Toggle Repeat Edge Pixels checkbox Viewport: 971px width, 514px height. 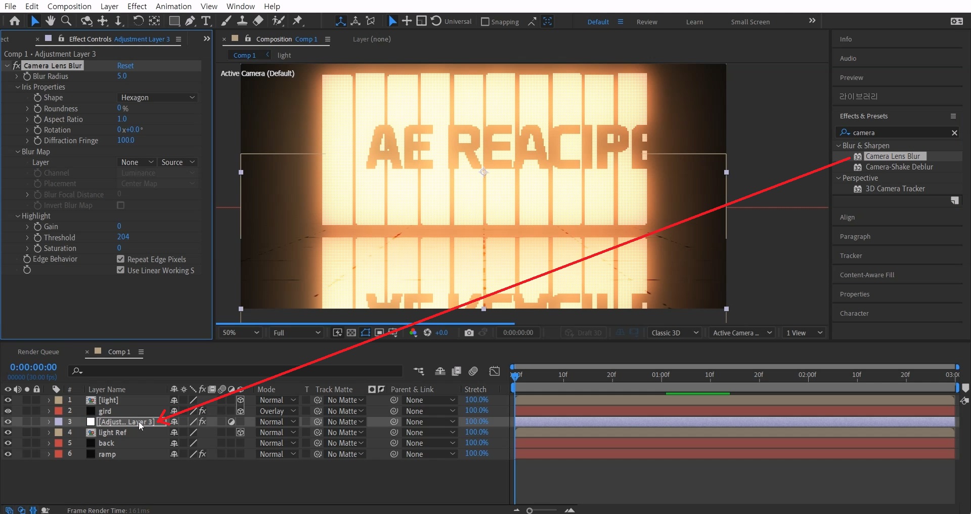(120, 259)
